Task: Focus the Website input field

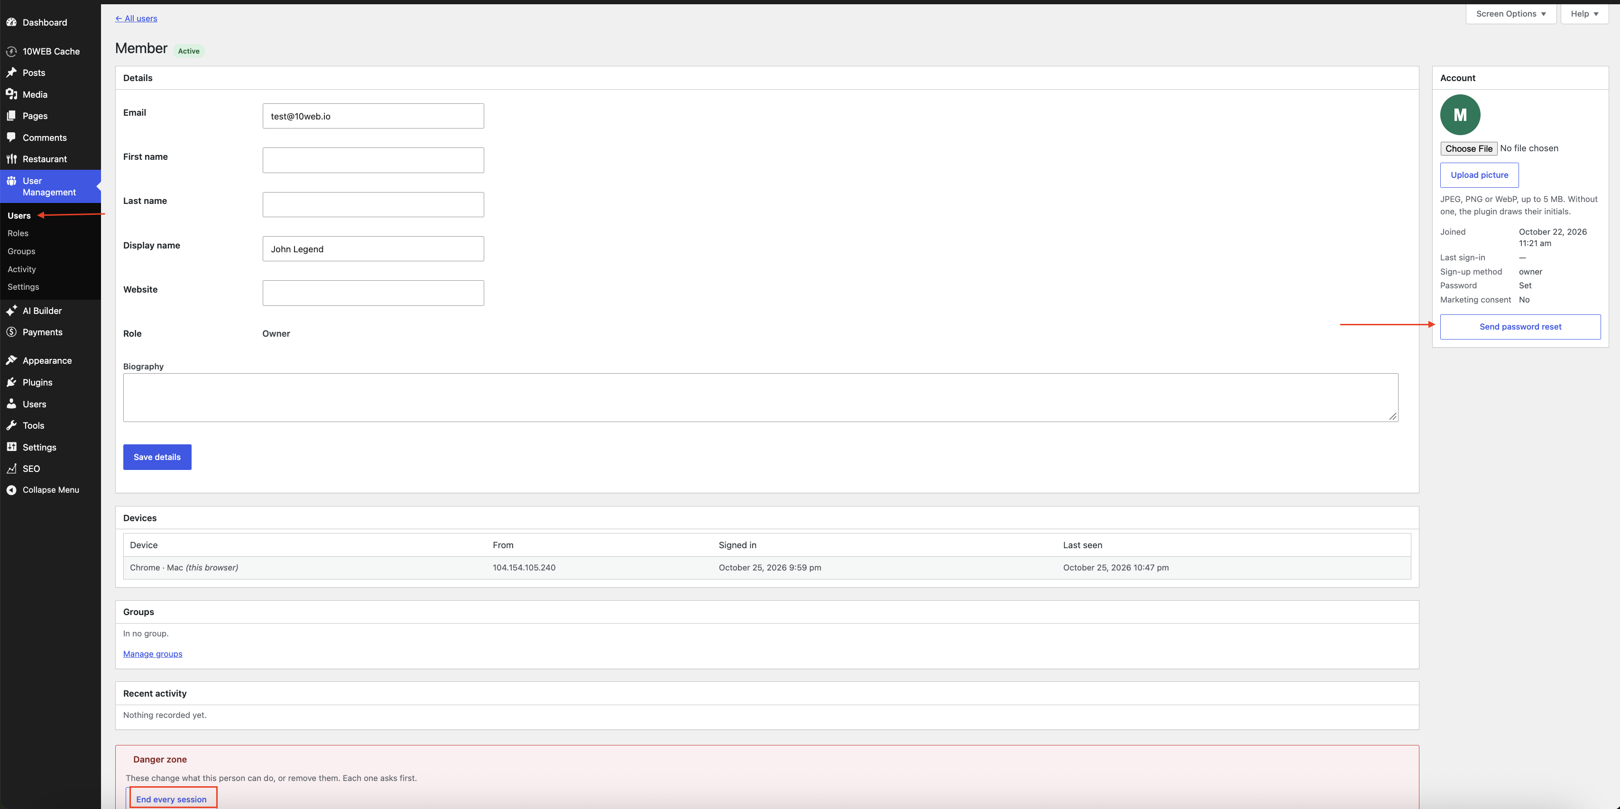Action: pyautogui.click(x=373, y=293)
